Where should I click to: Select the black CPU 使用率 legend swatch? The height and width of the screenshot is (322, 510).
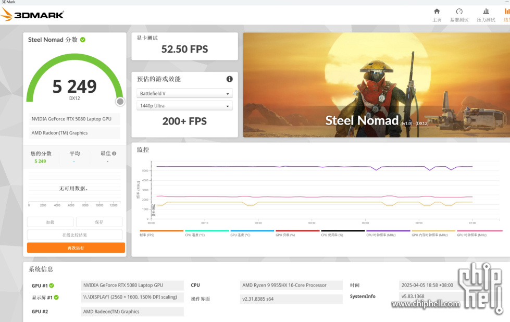point(343,231)
